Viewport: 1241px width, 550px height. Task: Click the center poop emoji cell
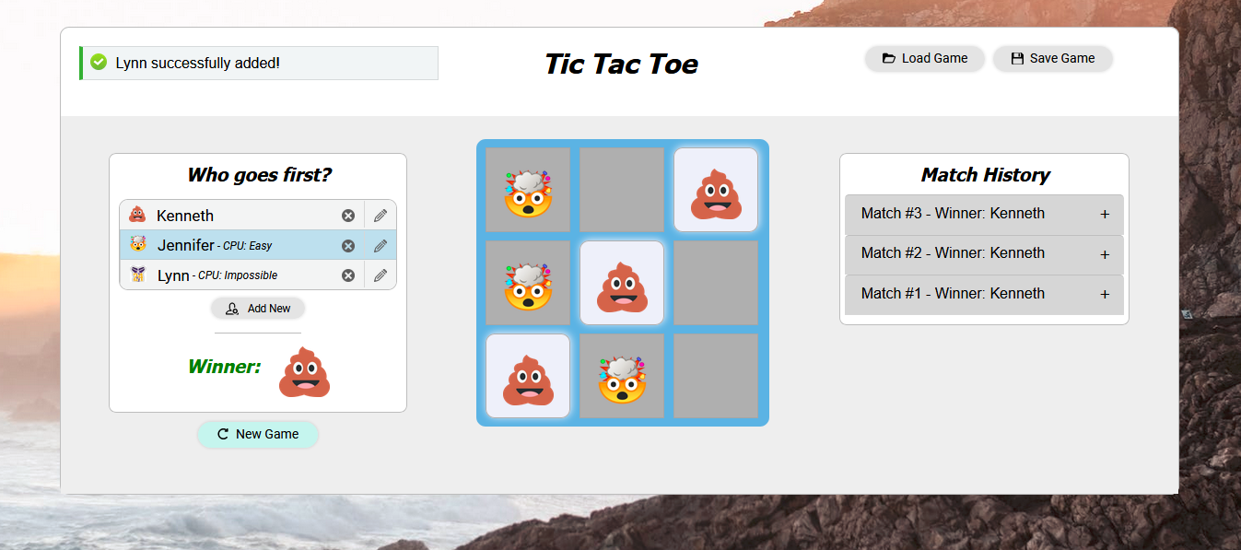[x=622, y=283]
